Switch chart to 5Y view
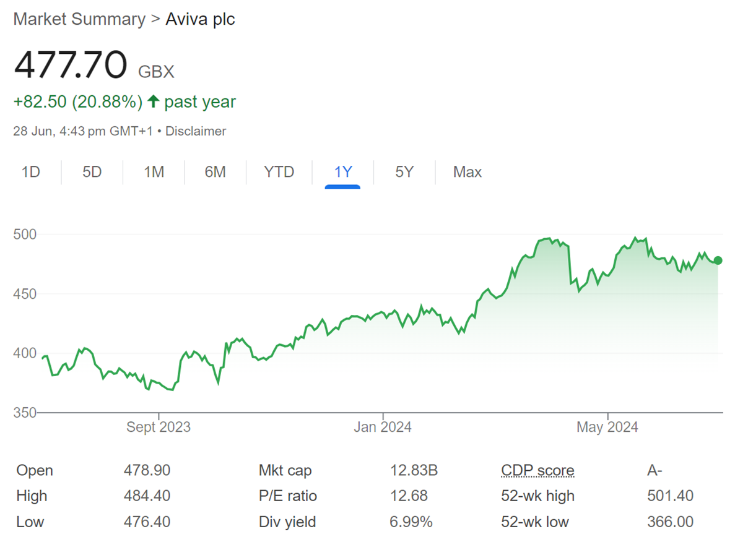This screenshot has height=542, width=735. tap(404, 172)
